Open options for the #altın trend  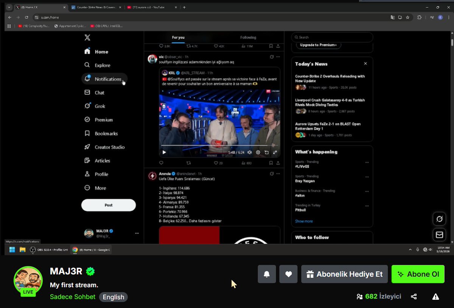(367, 192)
